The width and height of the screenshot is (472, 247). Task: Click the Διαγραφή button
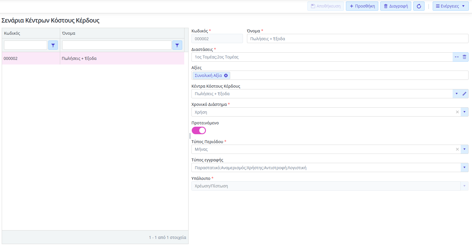[x=395, y=6]
